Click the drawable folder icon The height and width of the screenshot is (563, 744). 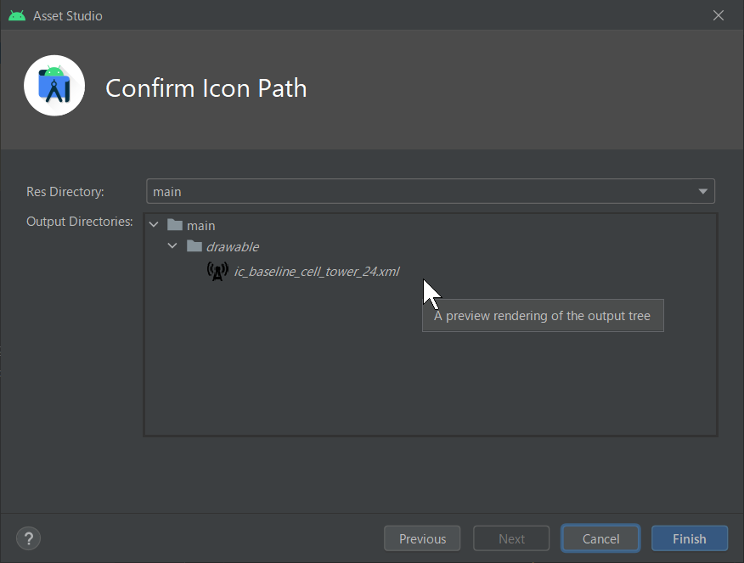tap(194, 246)
